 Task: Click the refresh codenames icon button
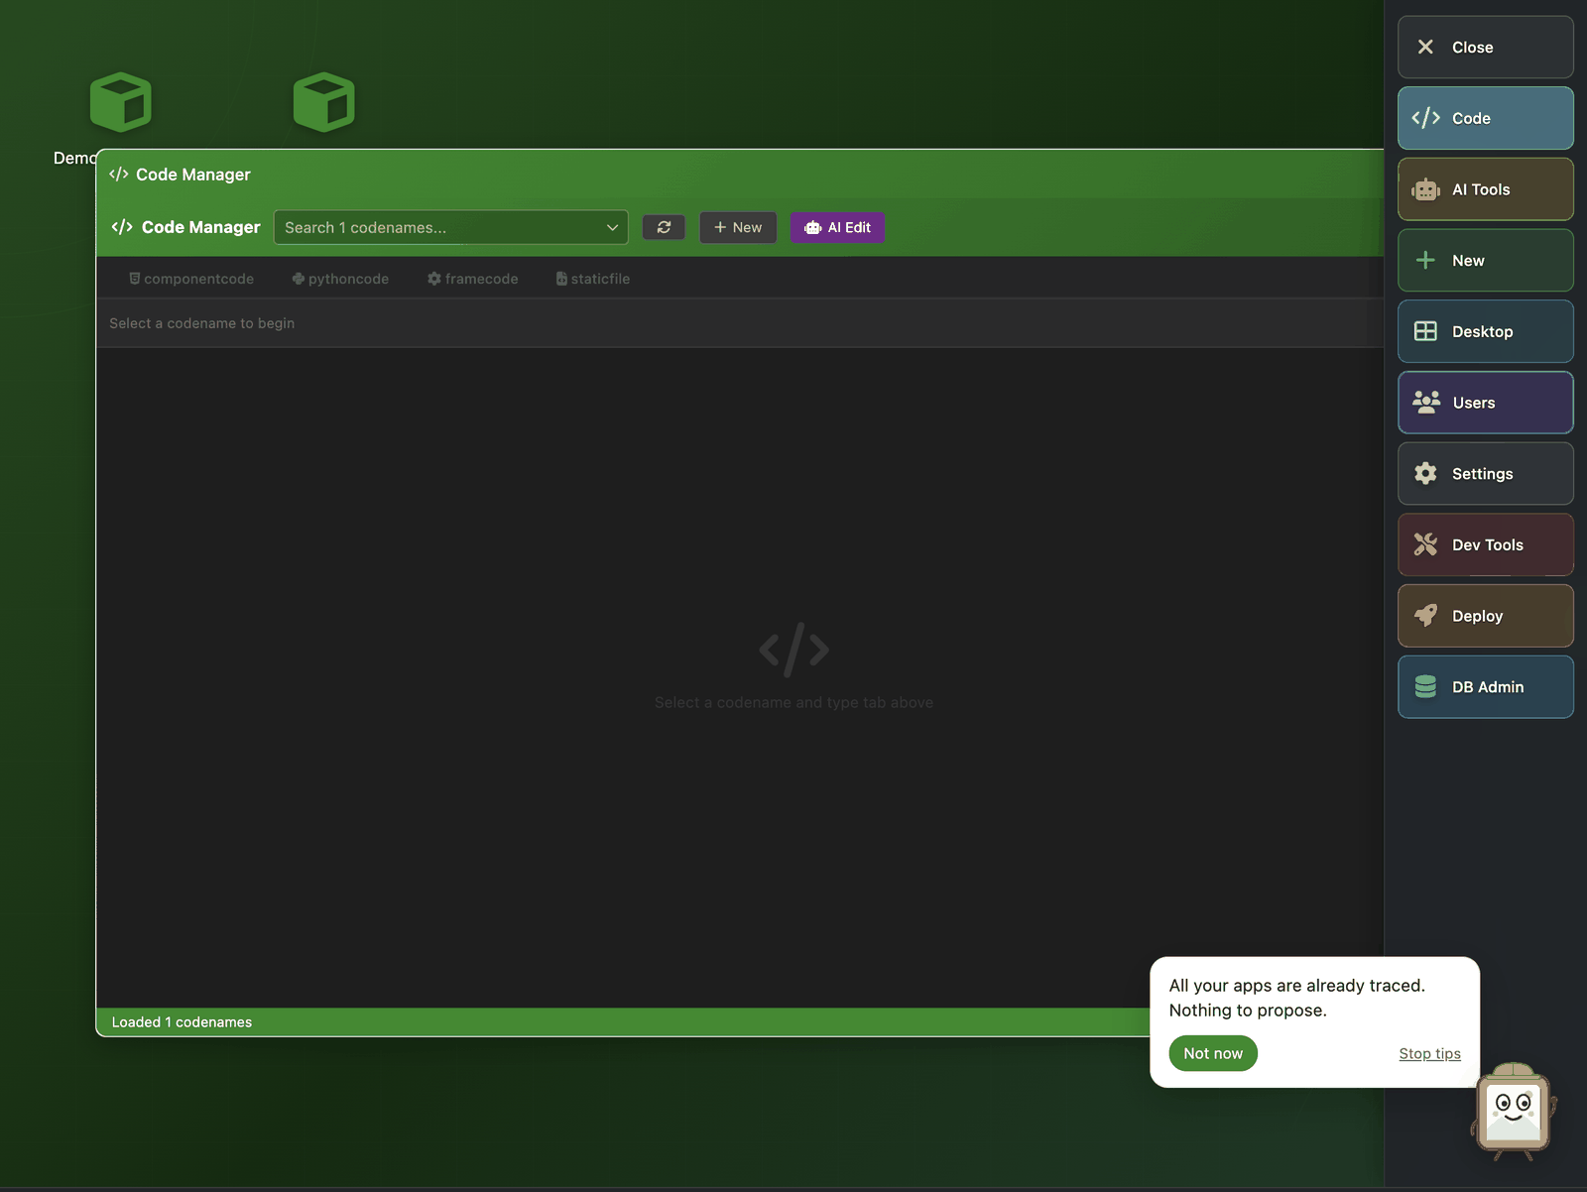[664, 227]
